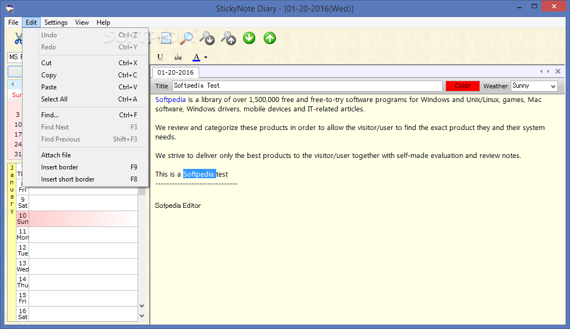Image resolution: width=570 pixels, height=329 pixels.
Task: Open the Settings menu
Action: click(x=55, y=22)
